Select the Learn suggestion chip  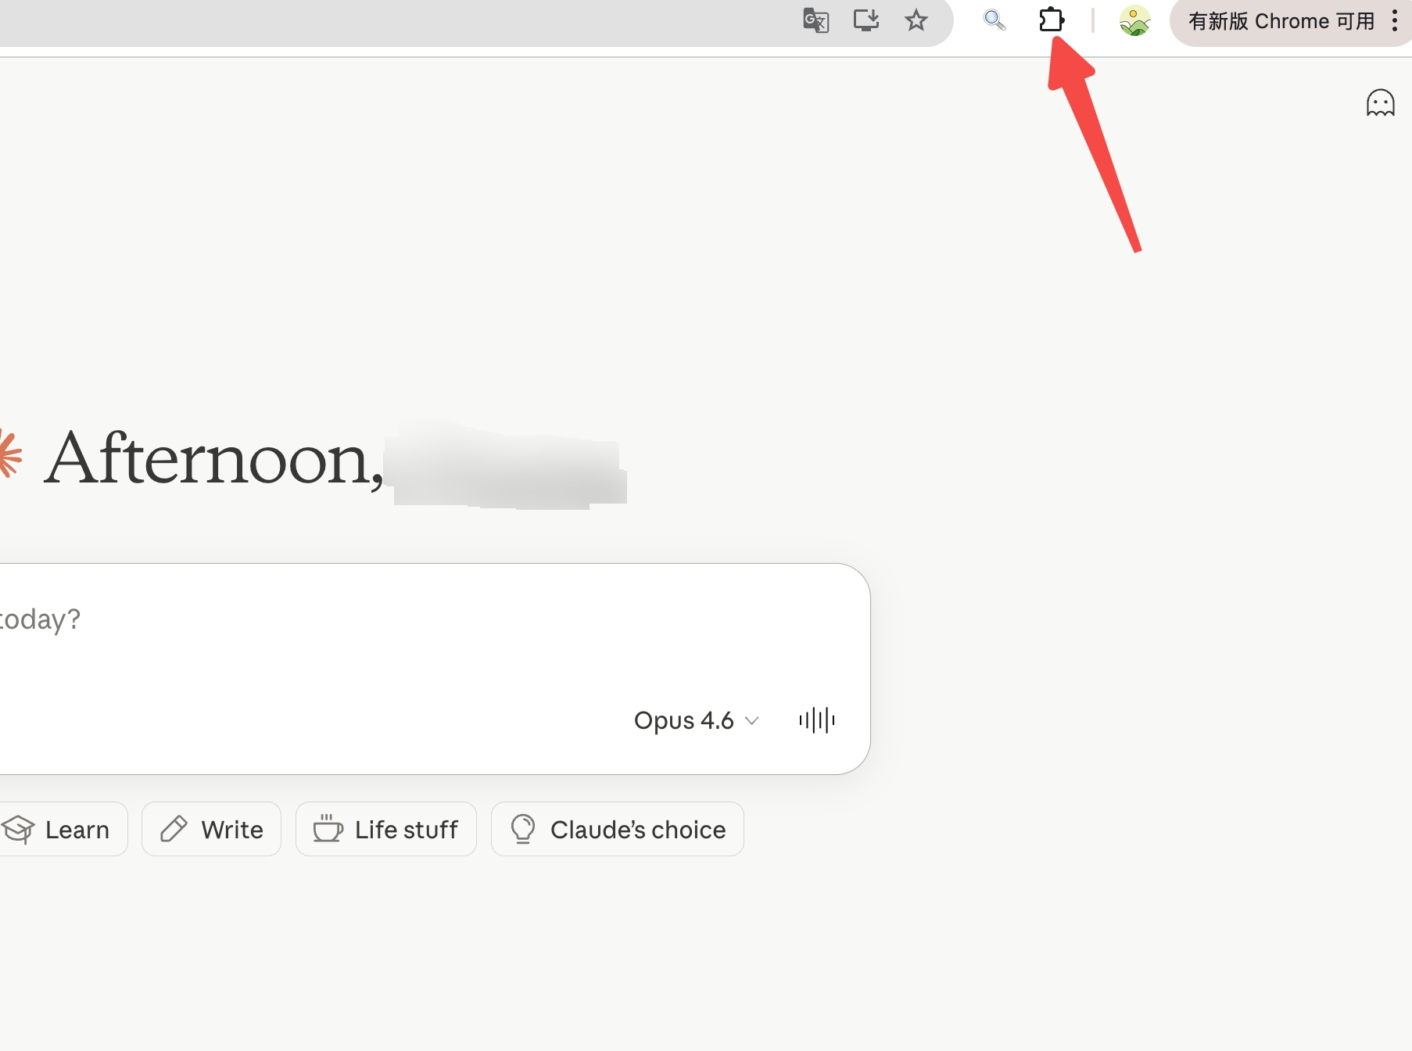point(63,829)
